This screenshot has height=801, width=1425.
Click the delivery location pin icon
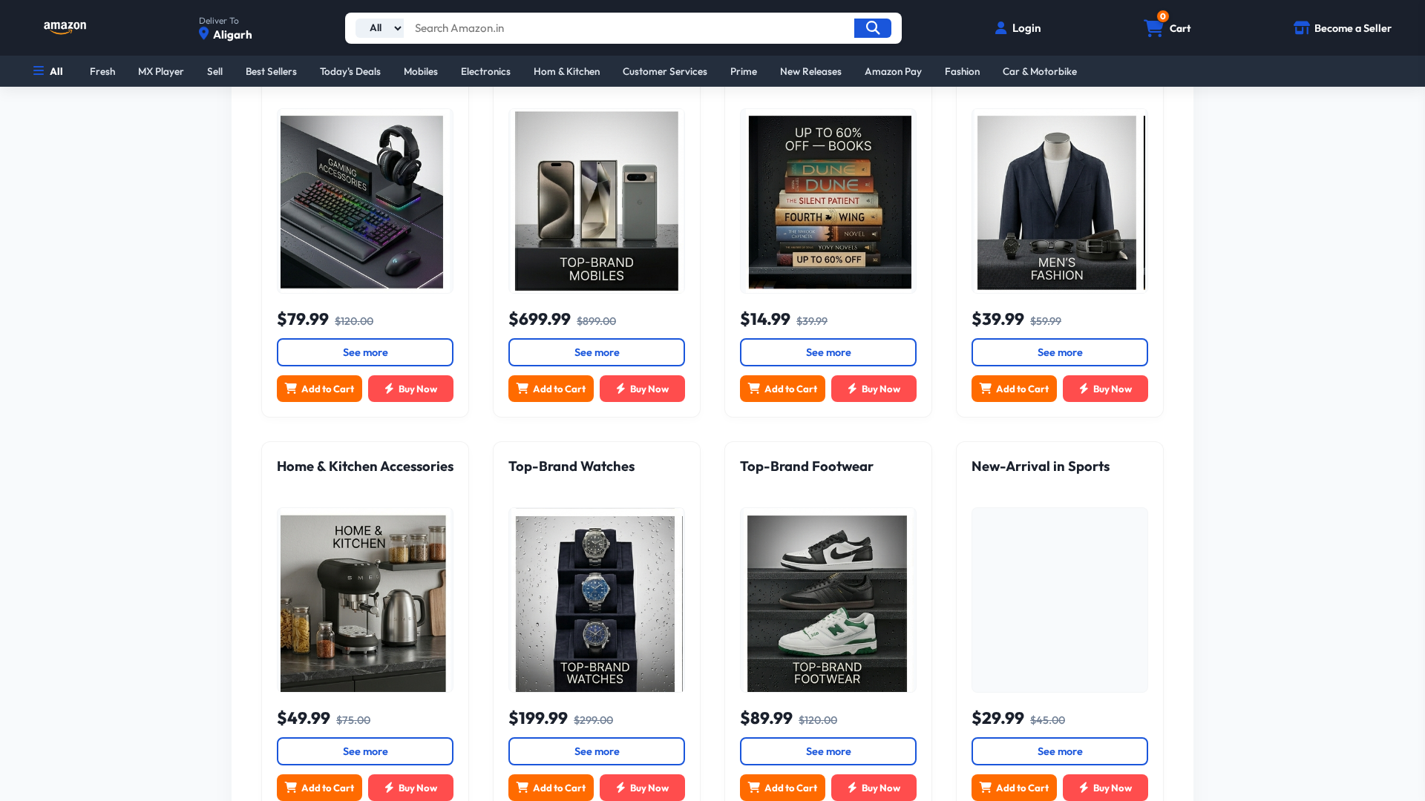[x=203, y=34]
